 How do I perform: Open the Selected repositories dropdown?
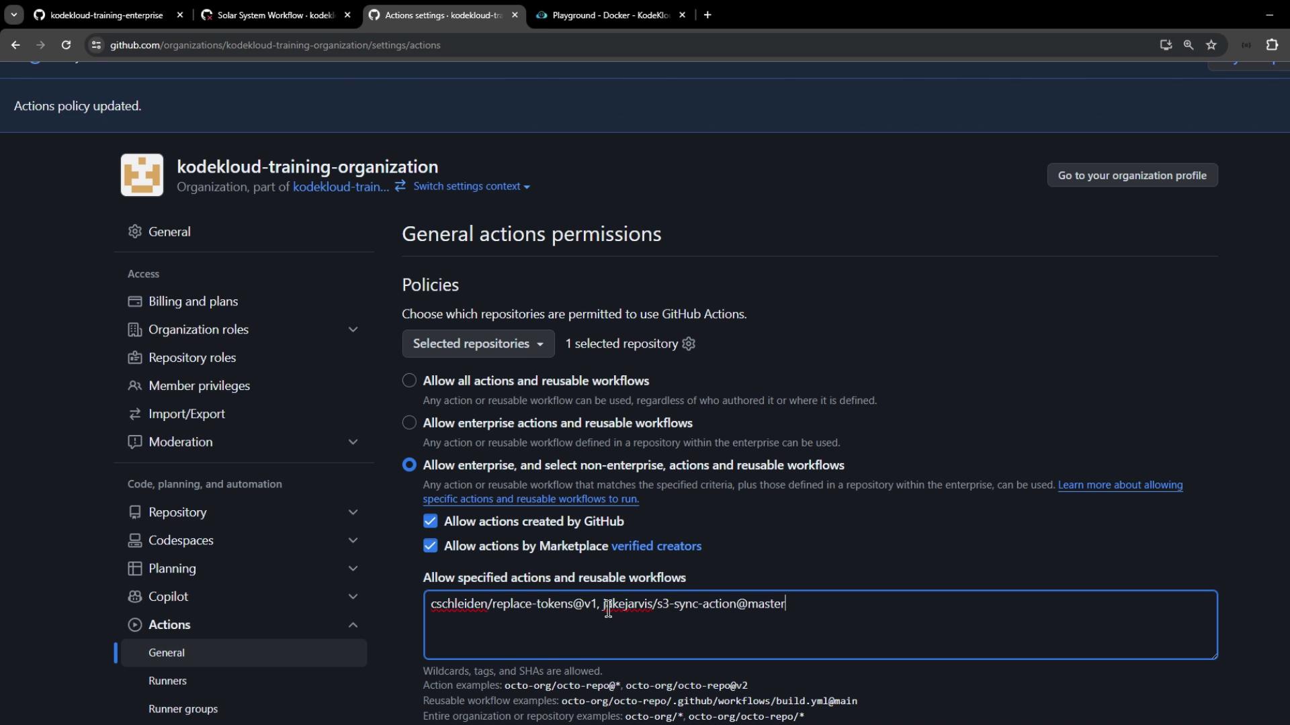coord(478,344)
